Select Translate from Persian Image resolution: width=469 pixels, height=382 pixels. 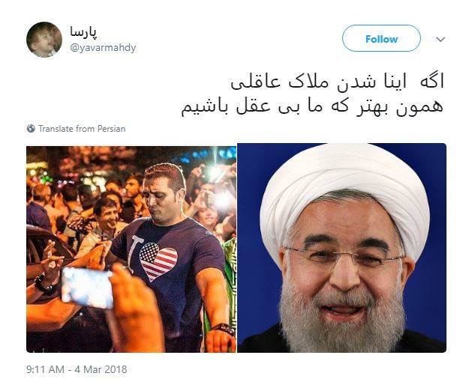tap(82, 129)
